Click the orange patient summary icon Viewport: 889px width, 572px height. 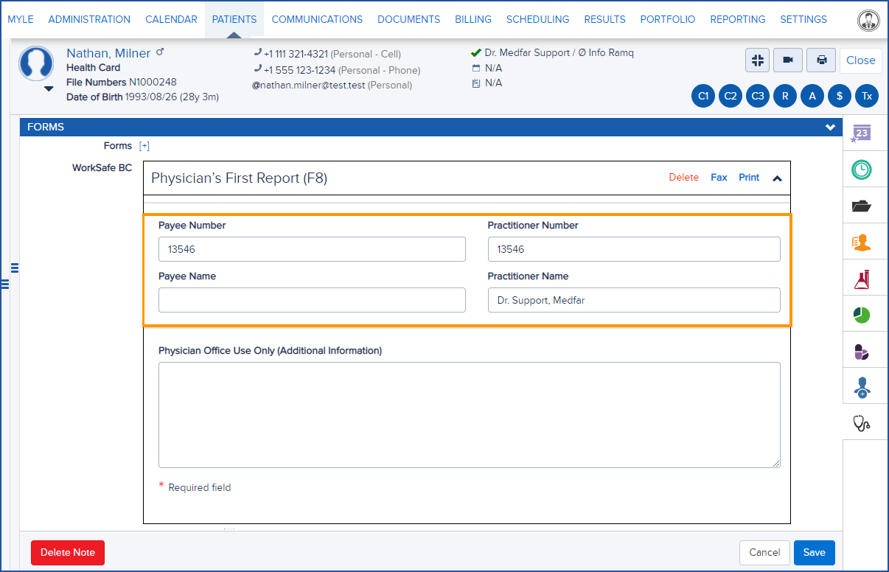tap(864, 242)
